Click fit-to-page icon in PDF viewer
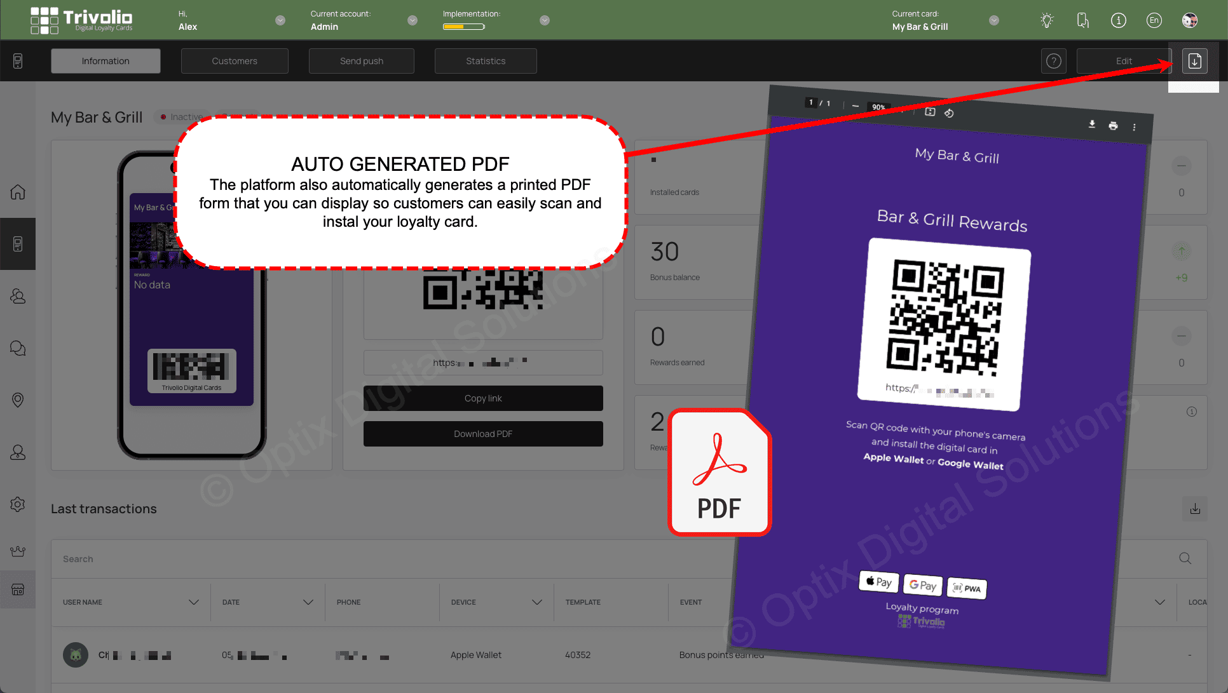Viewport: 1228px width, 693px height. click(930, 112)
